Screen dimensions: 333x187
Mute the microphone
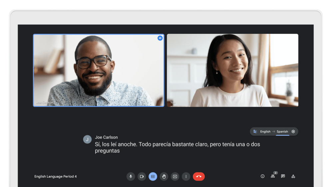[131, 176]
